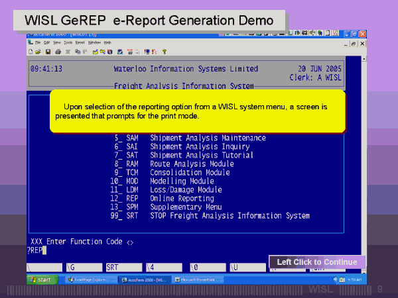Open the File menu
398x298 pixels.
pyautogui.click(x=38, y=42)
